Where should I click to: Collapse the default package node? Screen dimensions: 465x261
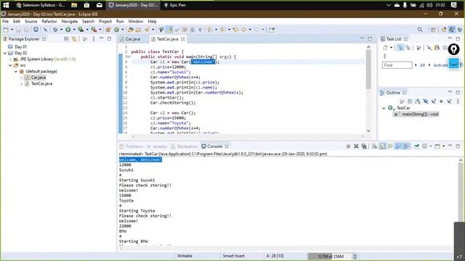click(16, 71)
